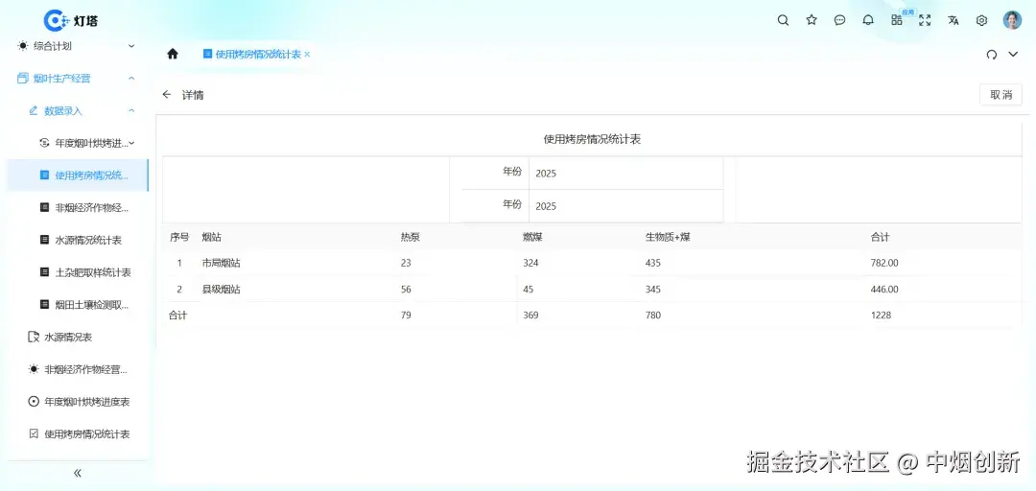Click the 生物质+煤 sum 780
Viewport: 1036px width, 491px height.
pos(653,316)
